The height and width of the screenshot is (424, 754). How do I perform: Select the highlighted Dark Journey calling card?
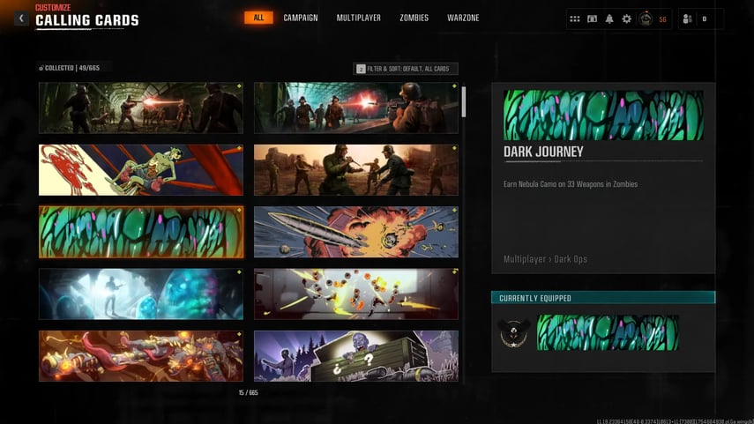(141, 232)
